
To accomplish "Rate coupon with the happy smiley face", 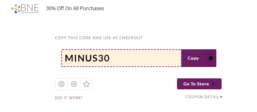I will [61, 84].
